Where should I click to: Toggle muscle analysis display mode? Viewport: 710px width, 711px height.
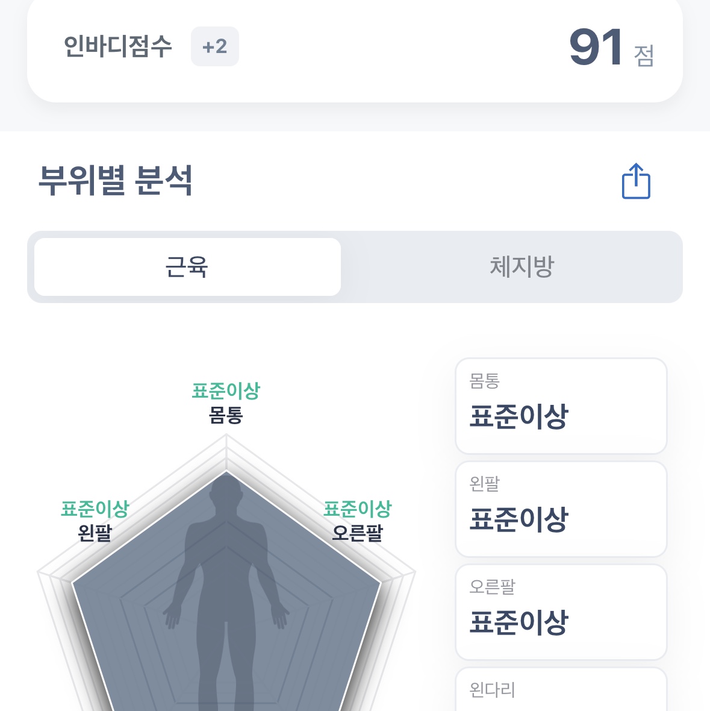[x=187, y=267]
